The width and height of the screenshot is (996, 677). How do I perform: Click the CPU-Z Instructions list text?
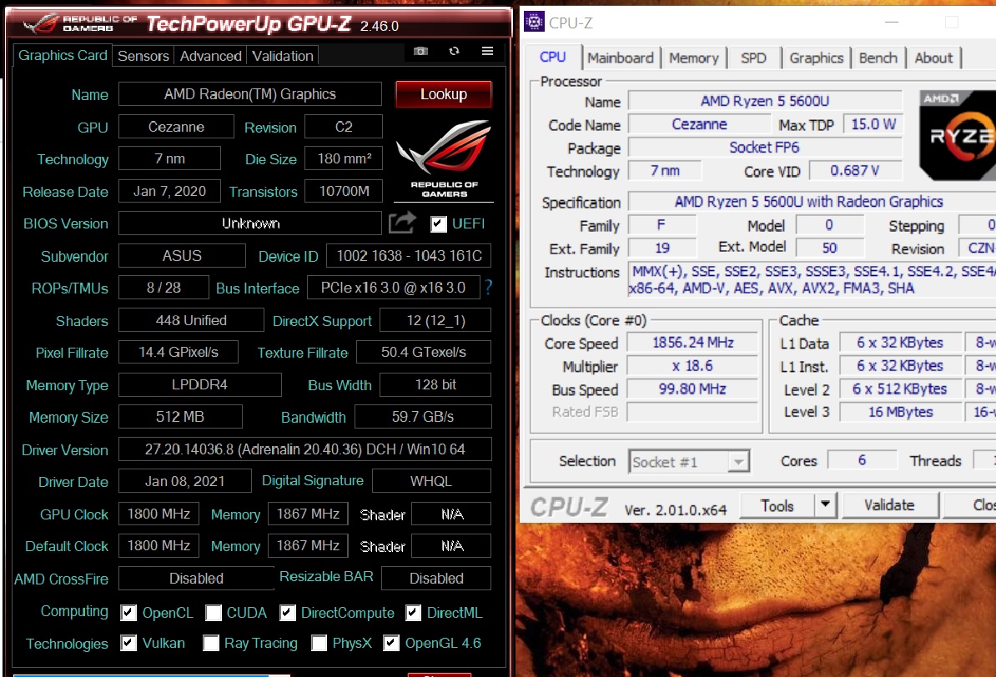812,280
